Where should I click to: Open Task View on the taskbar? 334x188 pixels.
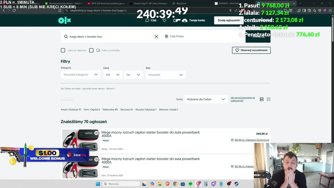[144, 184]
